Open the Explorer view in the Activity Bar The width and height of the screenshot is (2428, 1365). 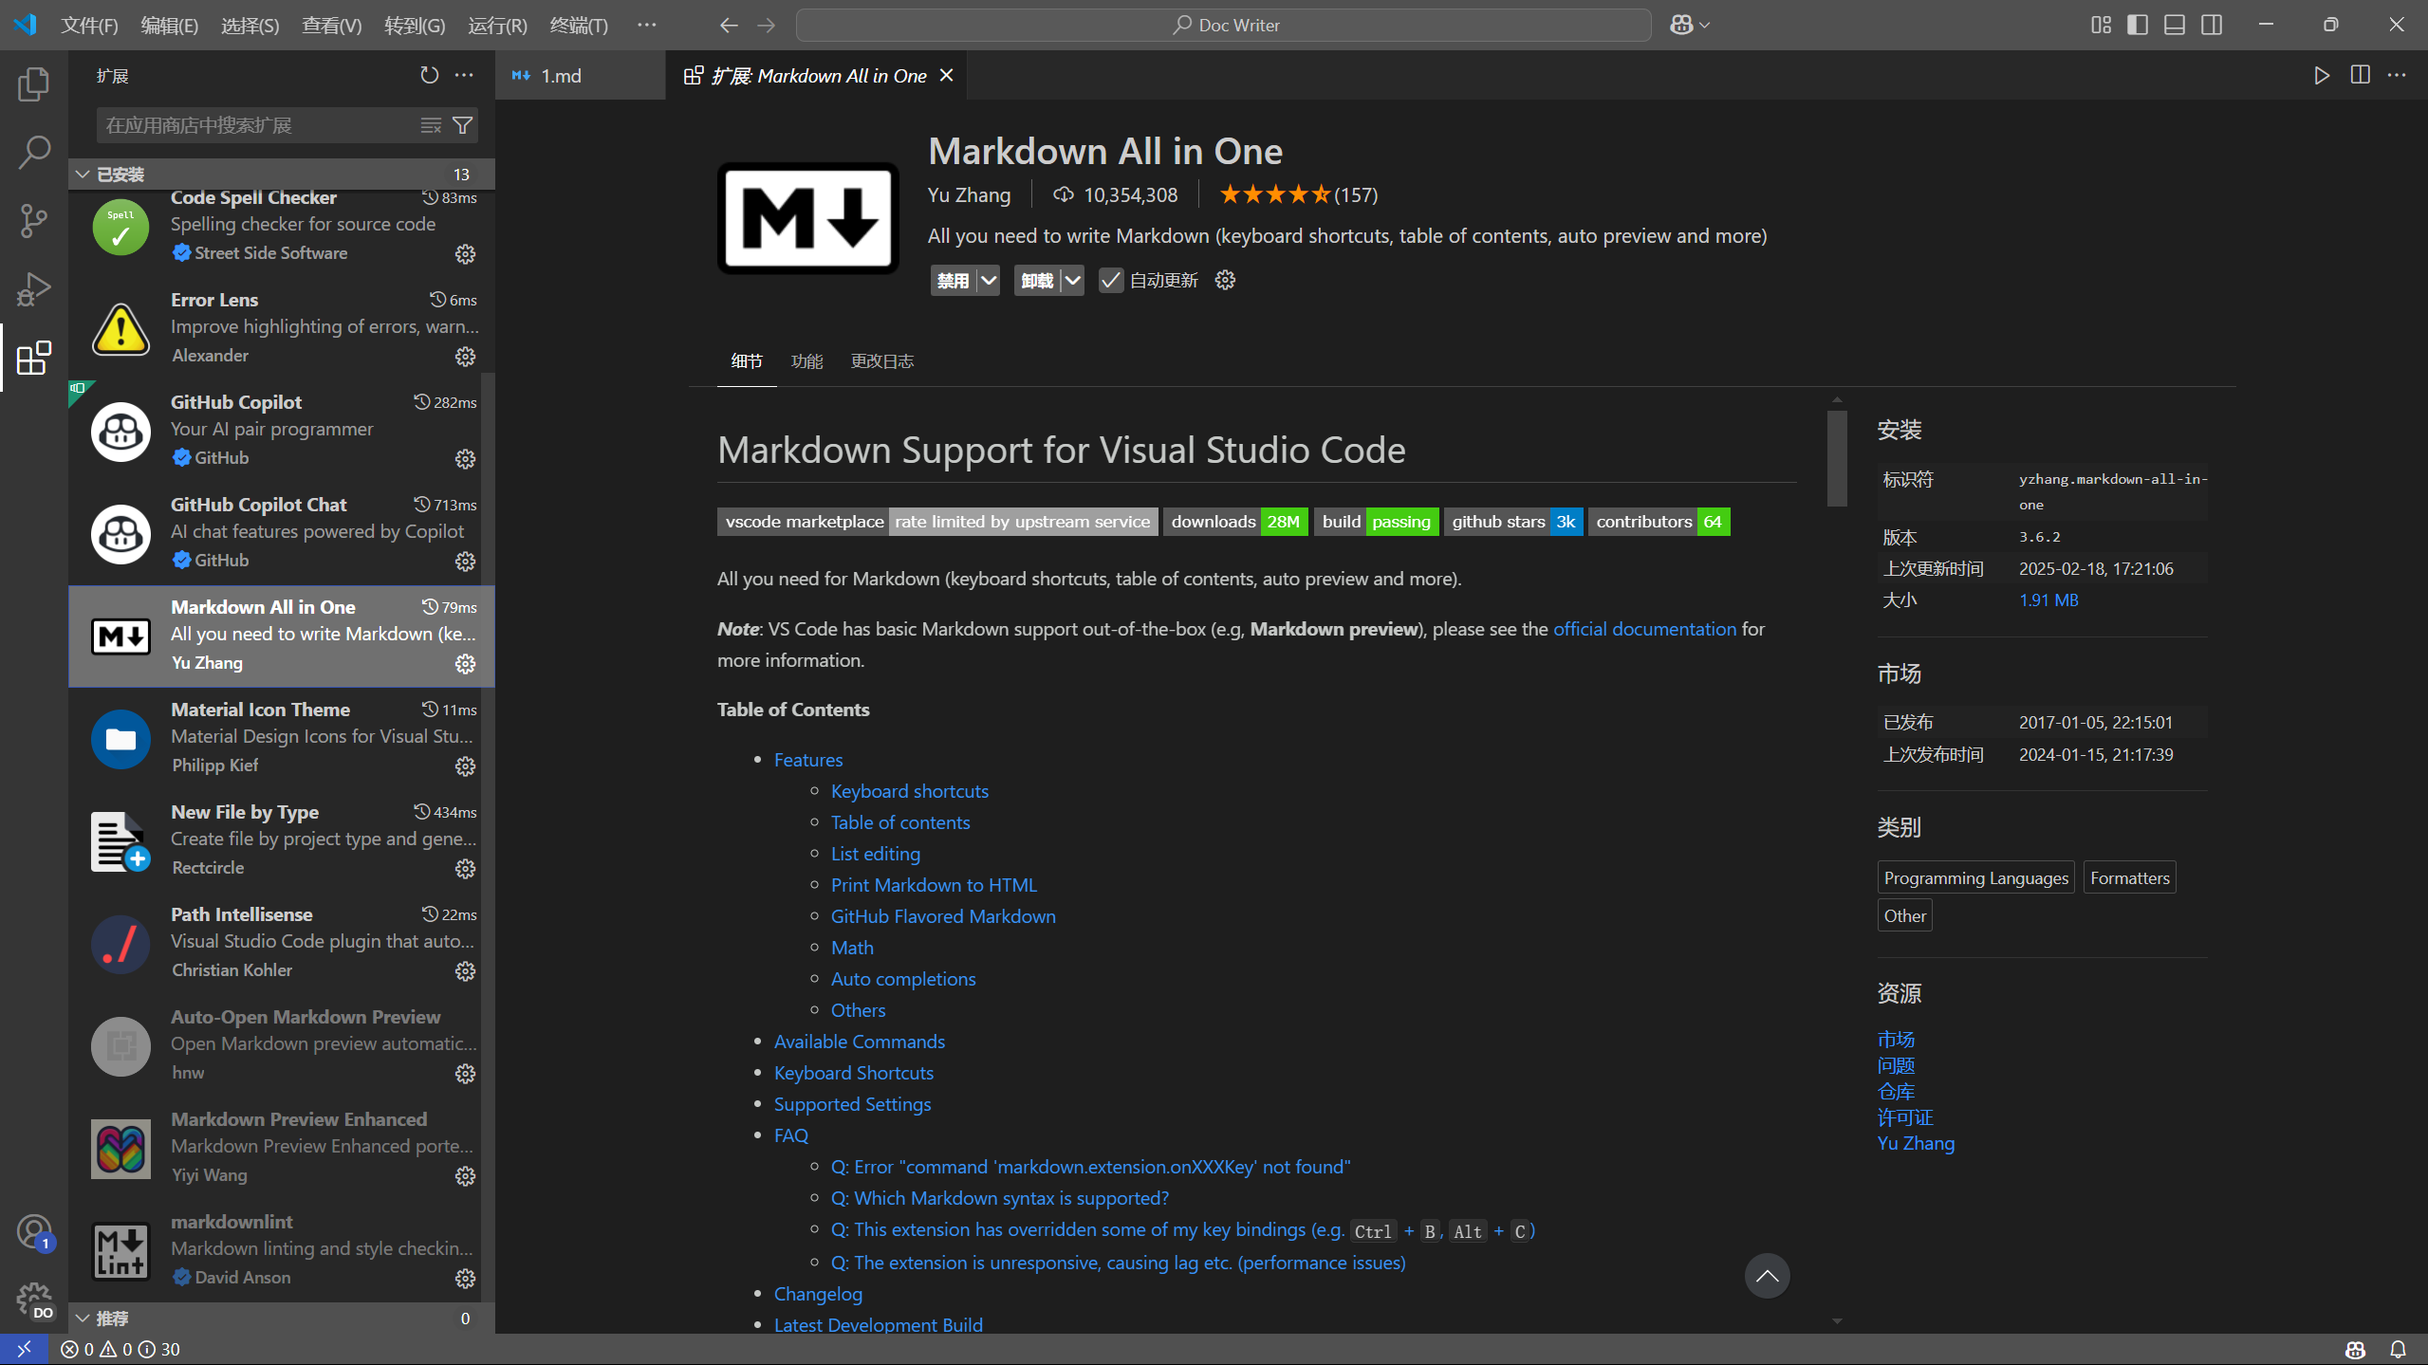tap(33, 83)
